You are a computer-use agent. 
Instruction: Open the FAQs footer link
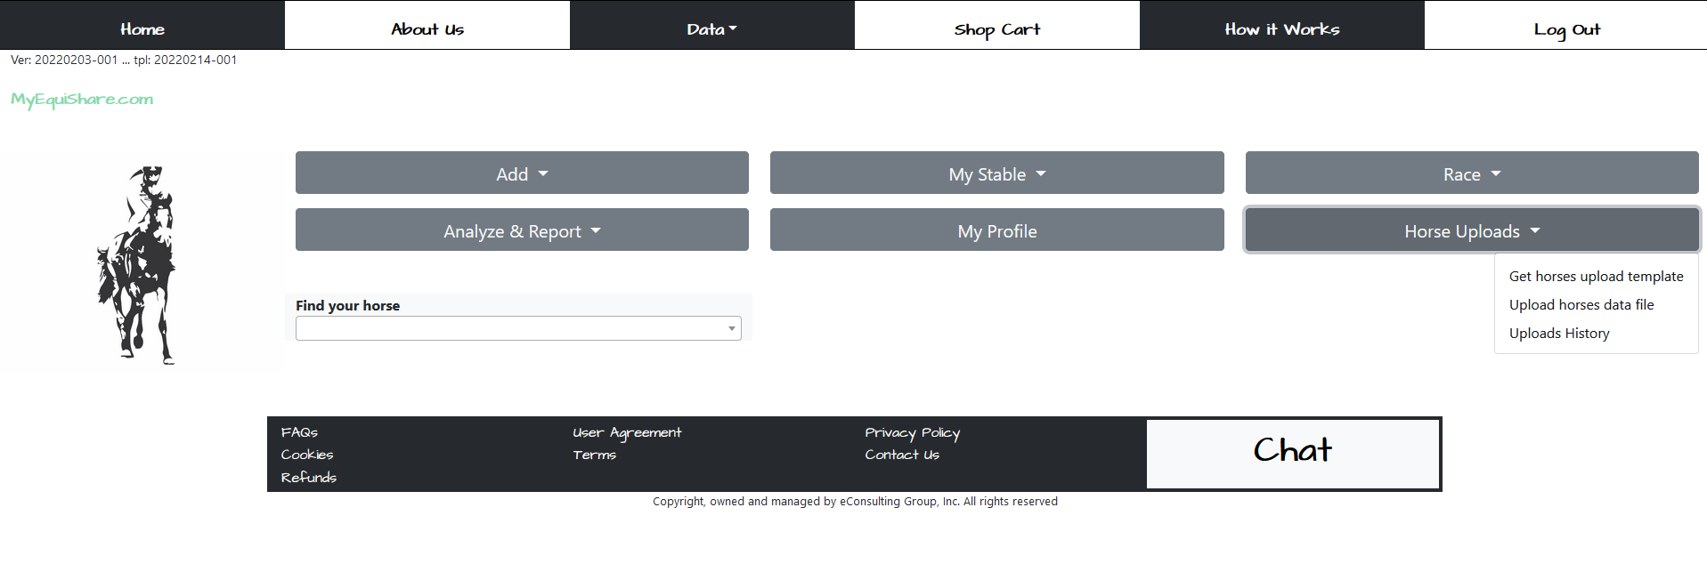click(299, 432)
